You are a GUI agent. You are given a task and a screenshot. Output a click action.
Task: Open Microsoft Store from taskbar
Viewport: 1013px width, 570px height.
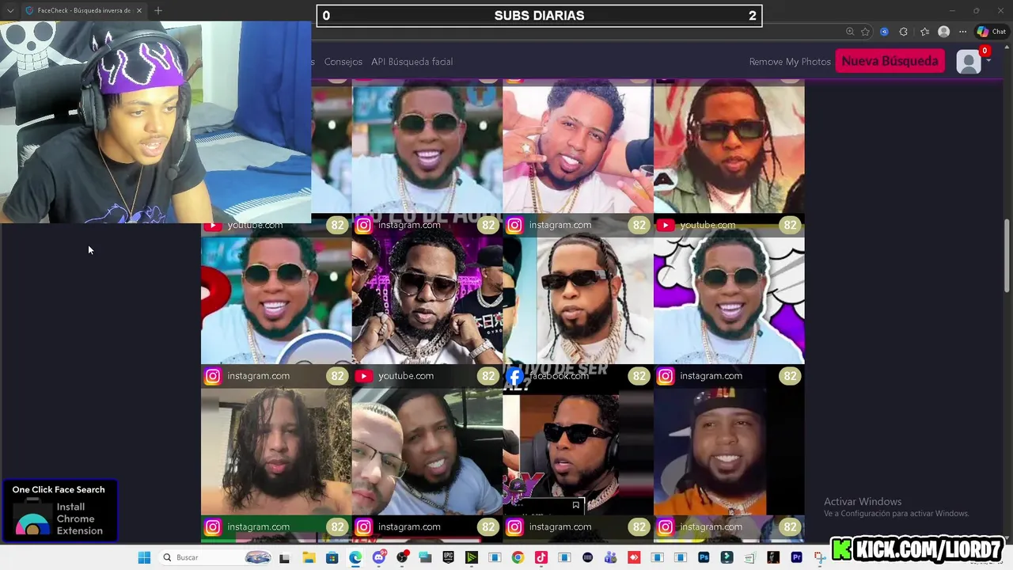coord(332,557)
